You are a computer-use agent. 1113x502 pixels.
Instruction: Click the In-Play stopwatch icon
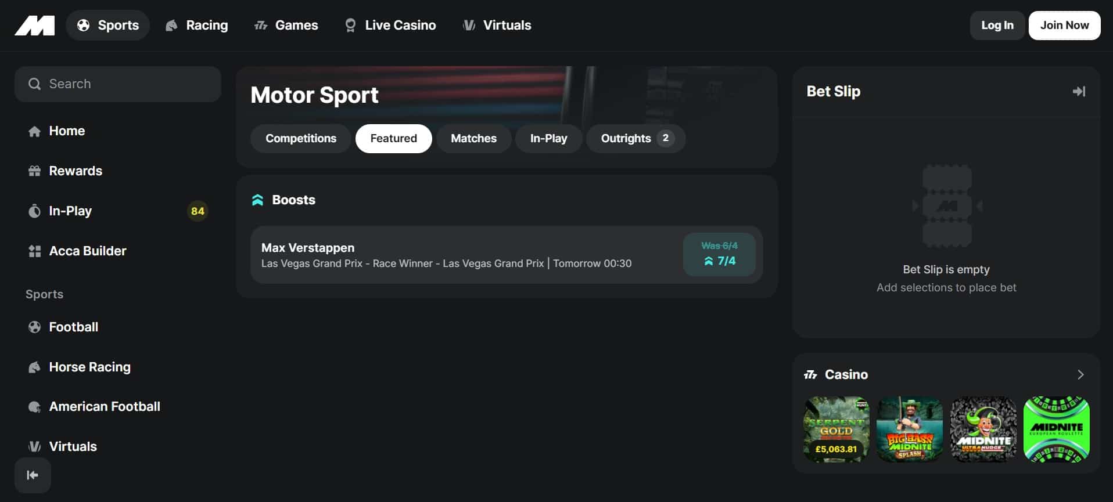tap(35, 211)
